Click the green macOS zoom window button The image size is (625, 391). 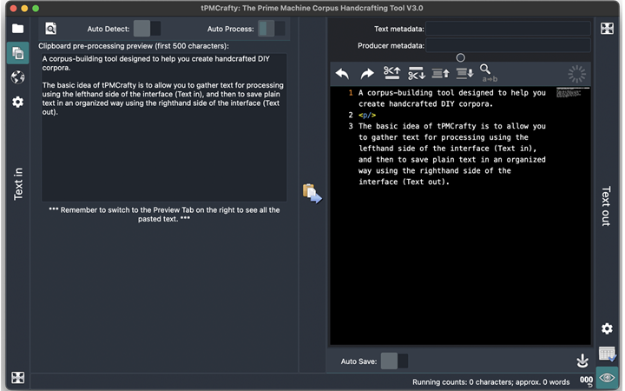[x=36, y=8]
